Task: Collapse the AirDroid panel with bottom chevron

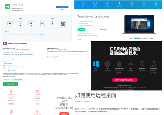Action: click(x=37, y=36)
